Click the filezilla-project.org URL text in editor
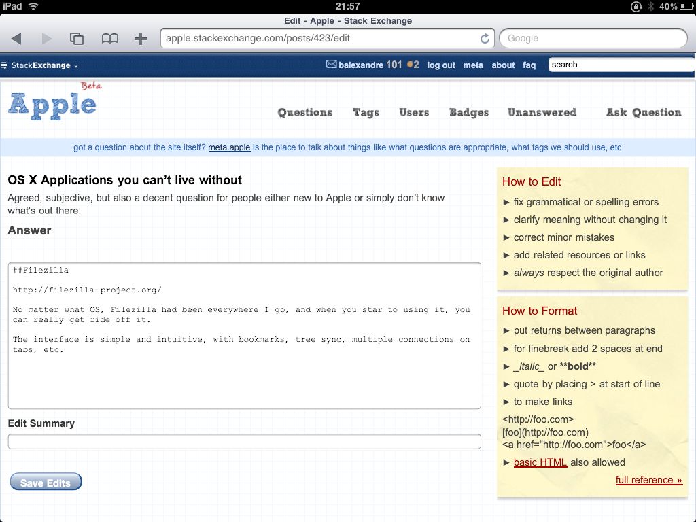 click(87, 290)
